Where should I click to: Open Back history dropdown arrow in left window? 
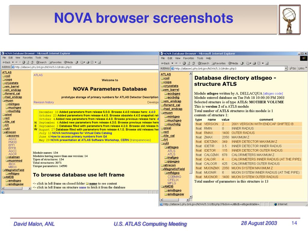coord(13,62)
